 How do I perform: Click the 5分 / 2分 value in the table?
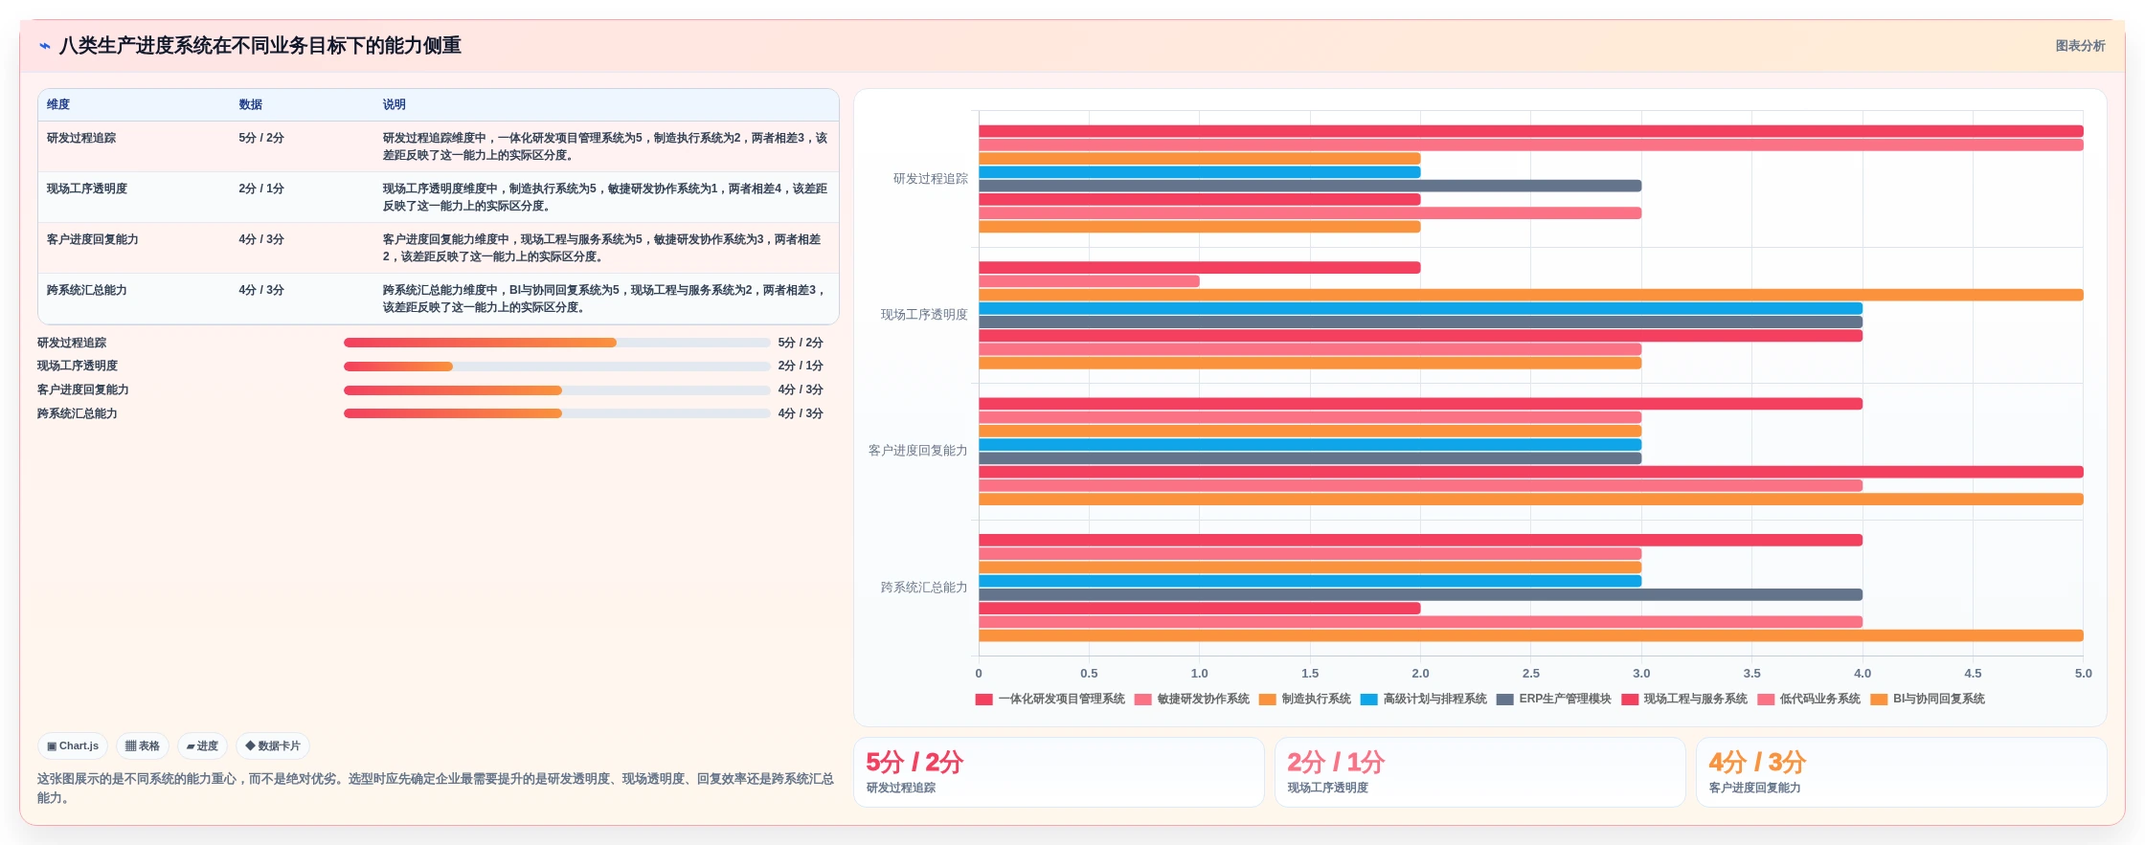tap(261, 138)
